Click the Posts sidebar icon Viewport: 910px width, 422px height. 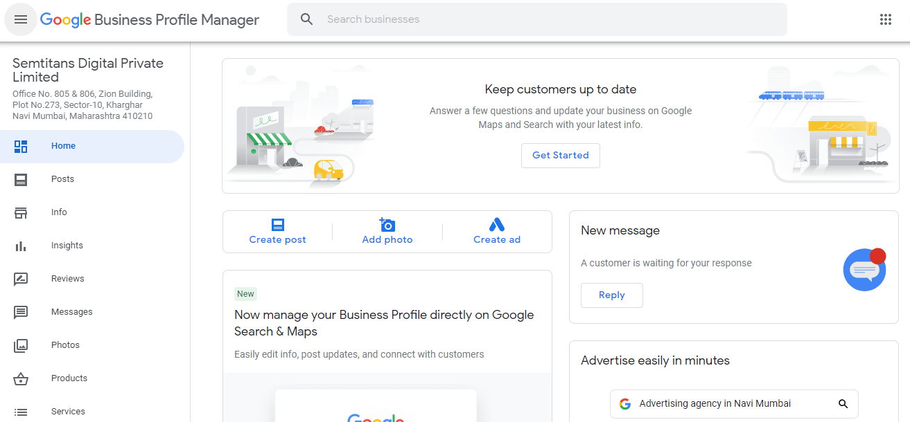pos(21,179)
